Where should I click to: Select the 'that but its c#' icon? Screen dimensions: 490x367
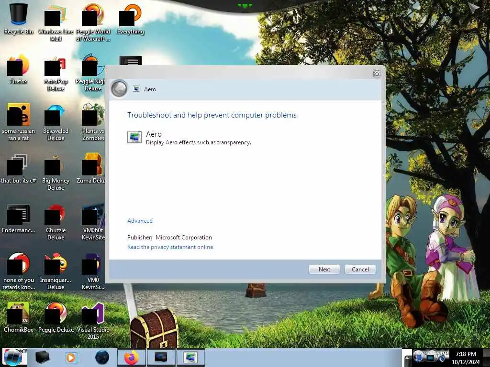[x=18, y=169]
